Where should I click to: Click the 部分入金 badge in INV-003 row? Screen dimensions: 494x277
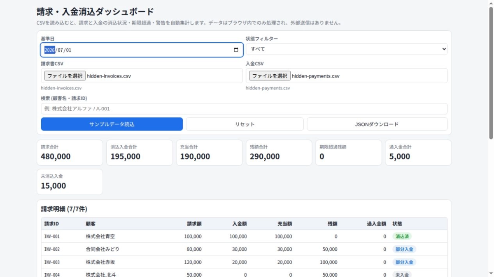click(404, 262)
